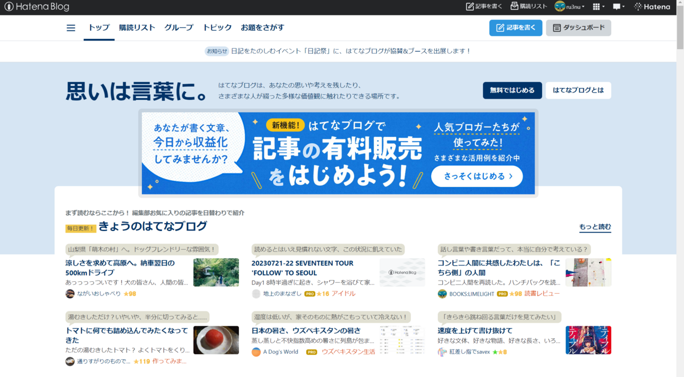Image resolution: width=684 pixels, height=377 pixels.
Task: Open article コンビニ人間に共感したわたしは
Action: (498, 268)
